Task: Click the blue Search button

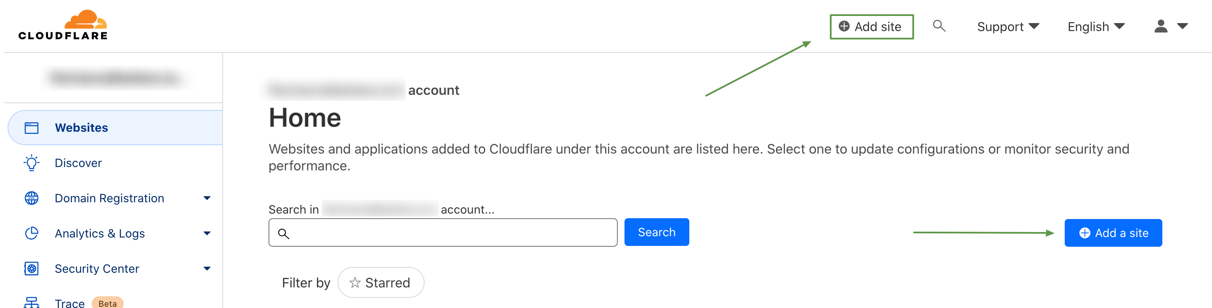Action: coord(656,232)
